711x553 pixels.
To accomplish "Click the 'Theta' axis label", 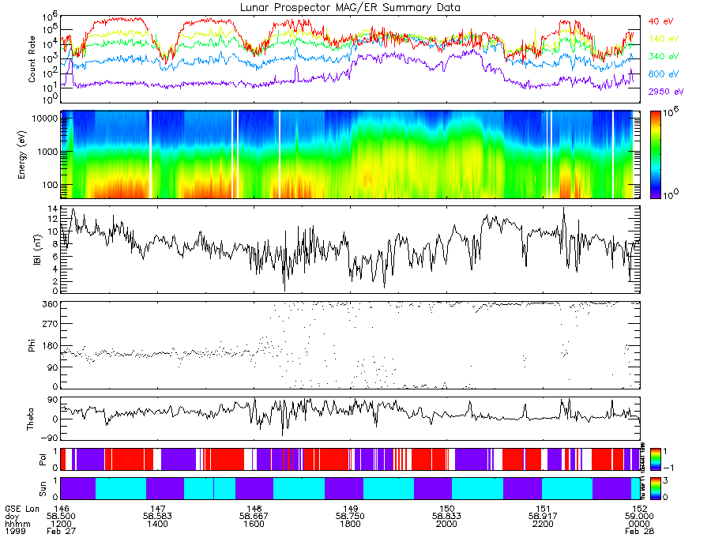I will pyautogui.click(x=30, y=419).
